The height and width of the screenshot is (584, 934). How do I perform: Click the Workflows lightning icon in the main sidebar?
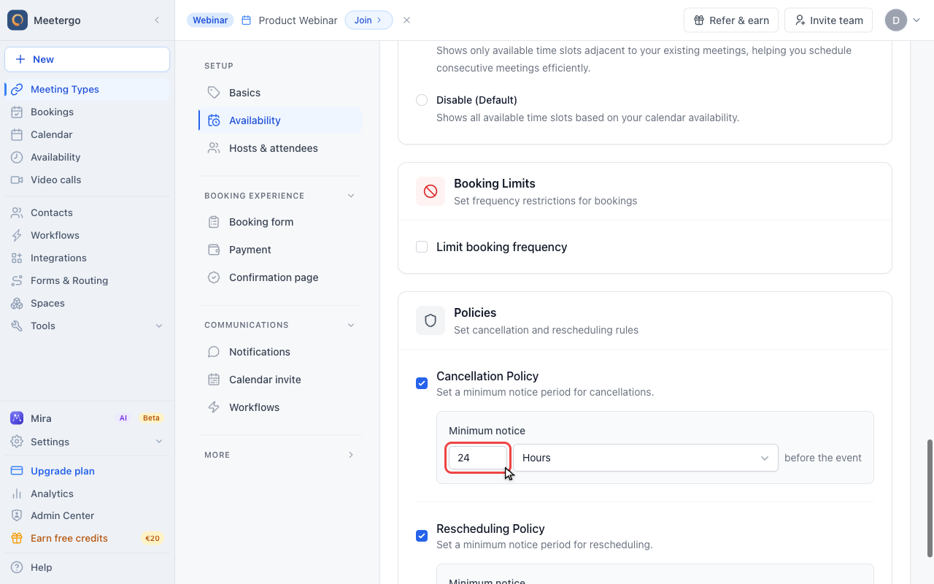tap(17, 235)
